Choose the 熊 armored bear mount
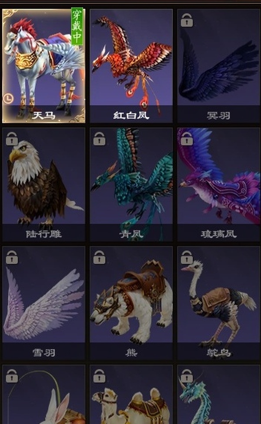261x424 pixels. (131, 303)
